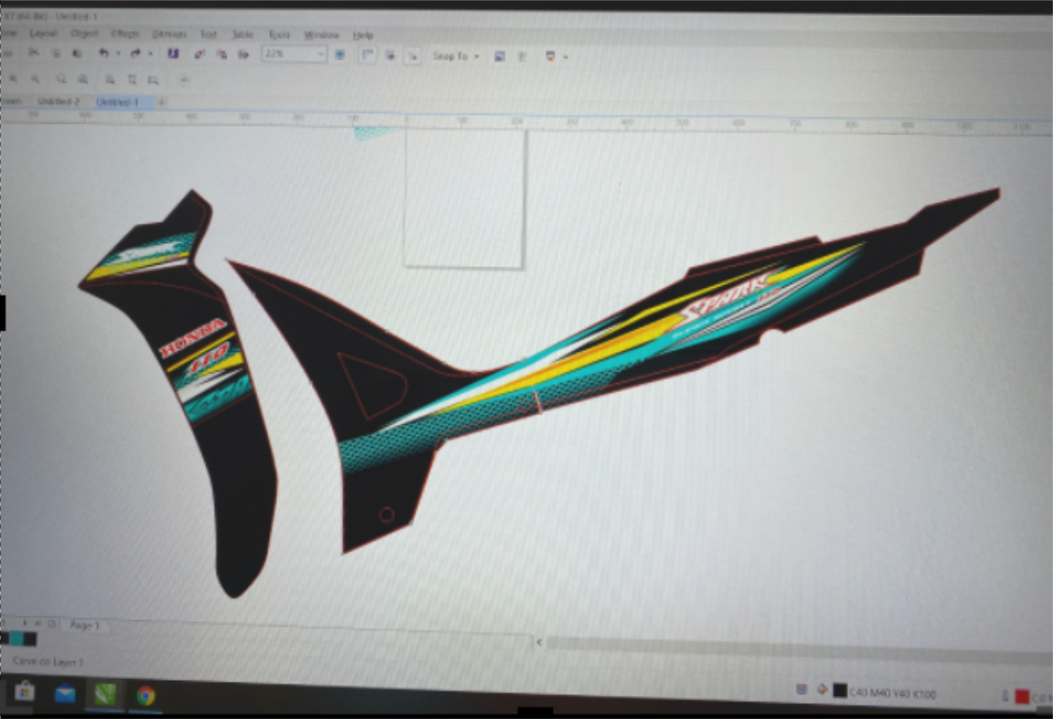
Task: Open the Window menu
Action: tap(321, 34)
